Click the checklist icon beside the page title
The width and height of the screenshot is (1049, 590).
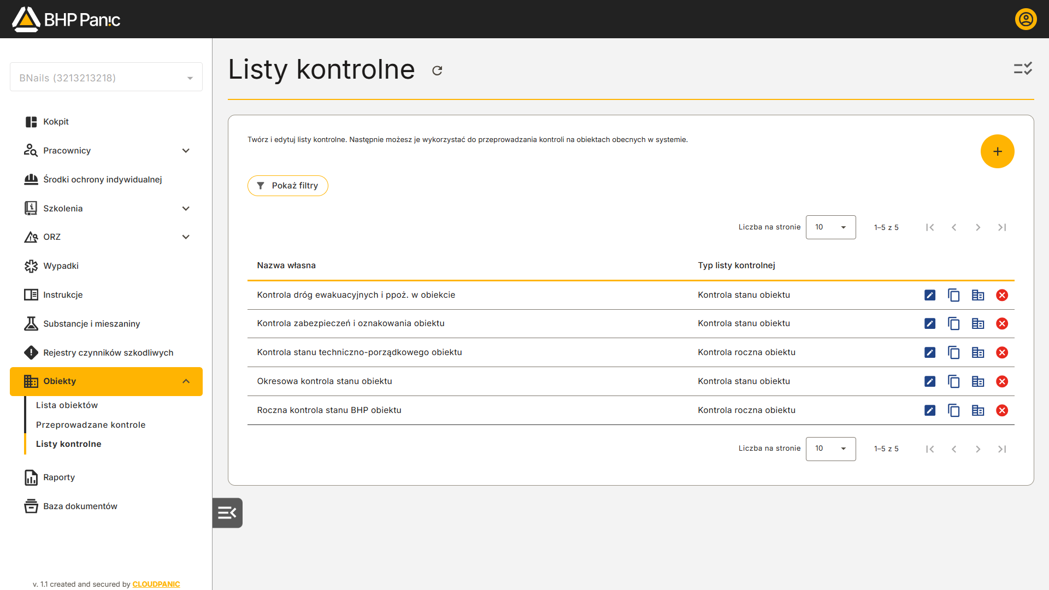[x=1023, y=68]
